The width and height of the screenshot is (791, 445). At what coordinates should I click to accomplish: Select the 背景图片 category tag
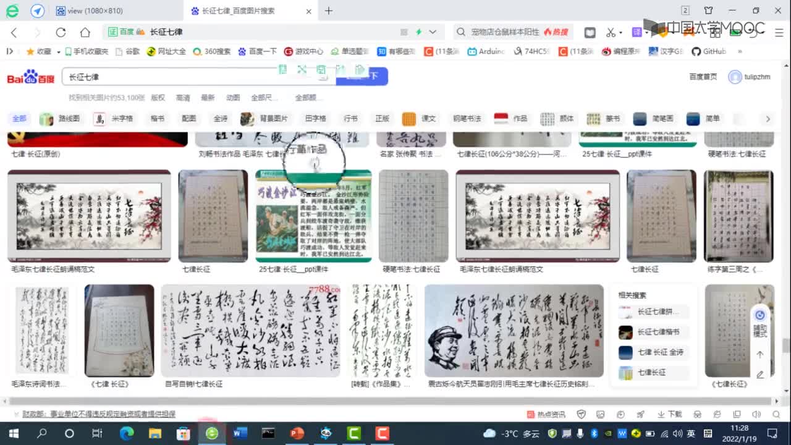point(265,119)
